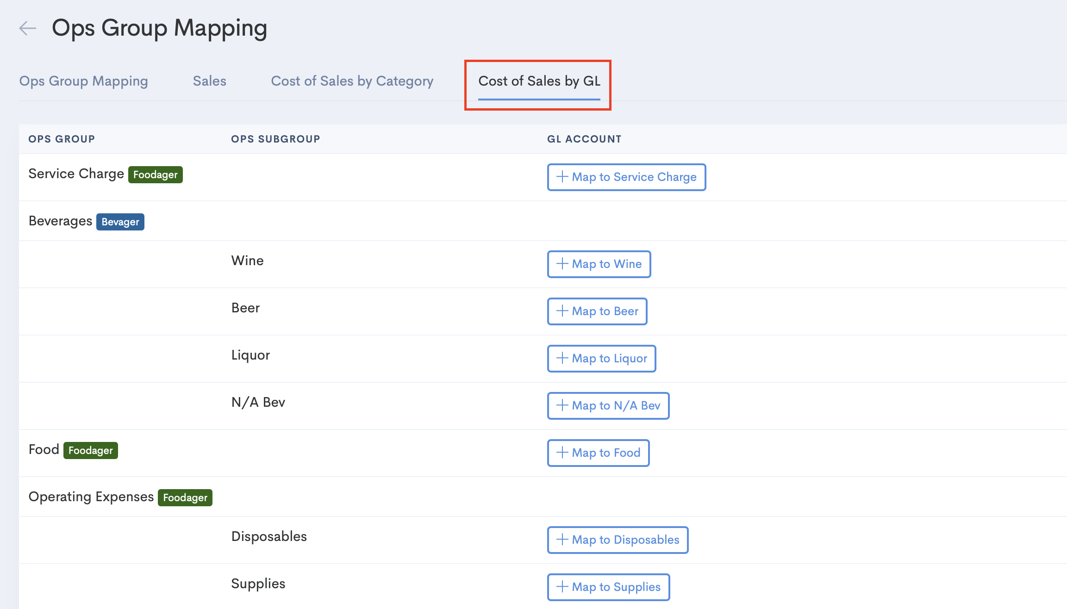Click the Bevager badge next to Beverages

(x=120, y=222)
